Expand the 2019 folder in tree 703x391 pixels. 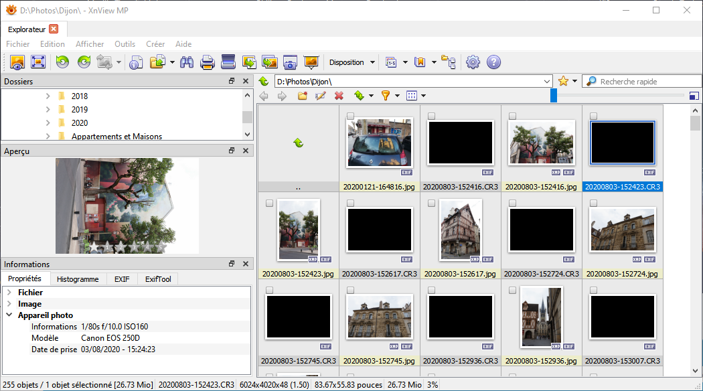[48, 110]
